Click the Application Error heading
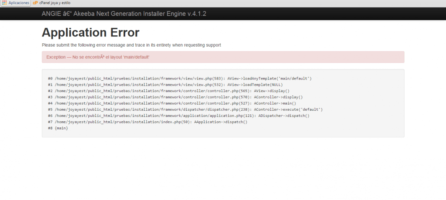This screenshot has width=446, height=200. tap(90, 32)
